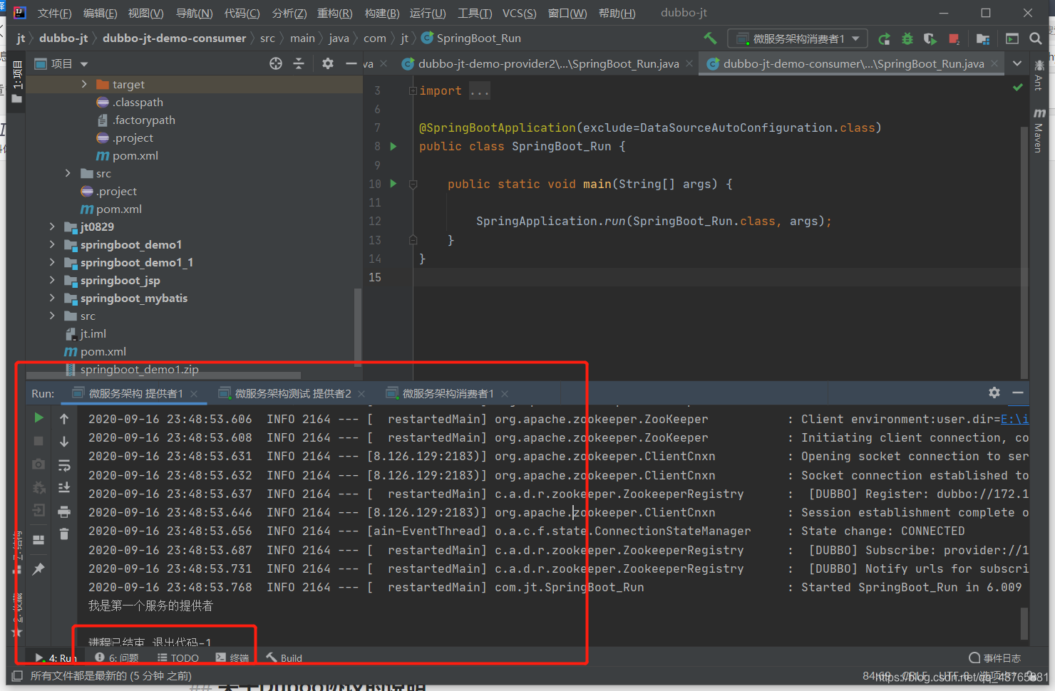Toggle soft-wrap in the console
This screenshot has width=1055, height=691.
(x=64, y=465)
